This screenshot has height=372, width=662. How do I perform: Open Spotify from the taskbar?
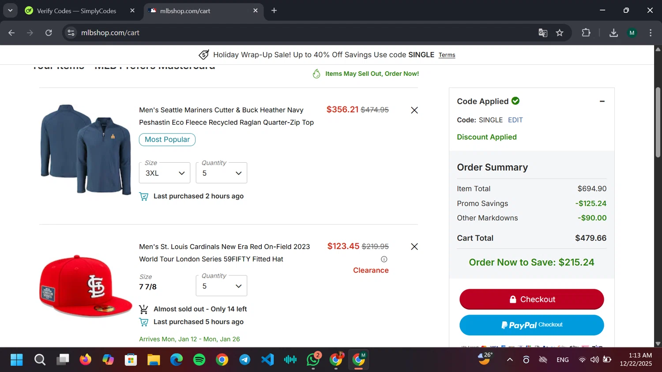pos(199,360)
